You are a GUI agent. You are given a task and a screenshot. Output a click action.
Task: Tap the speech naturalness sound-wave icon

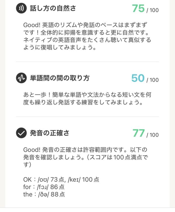21,8
